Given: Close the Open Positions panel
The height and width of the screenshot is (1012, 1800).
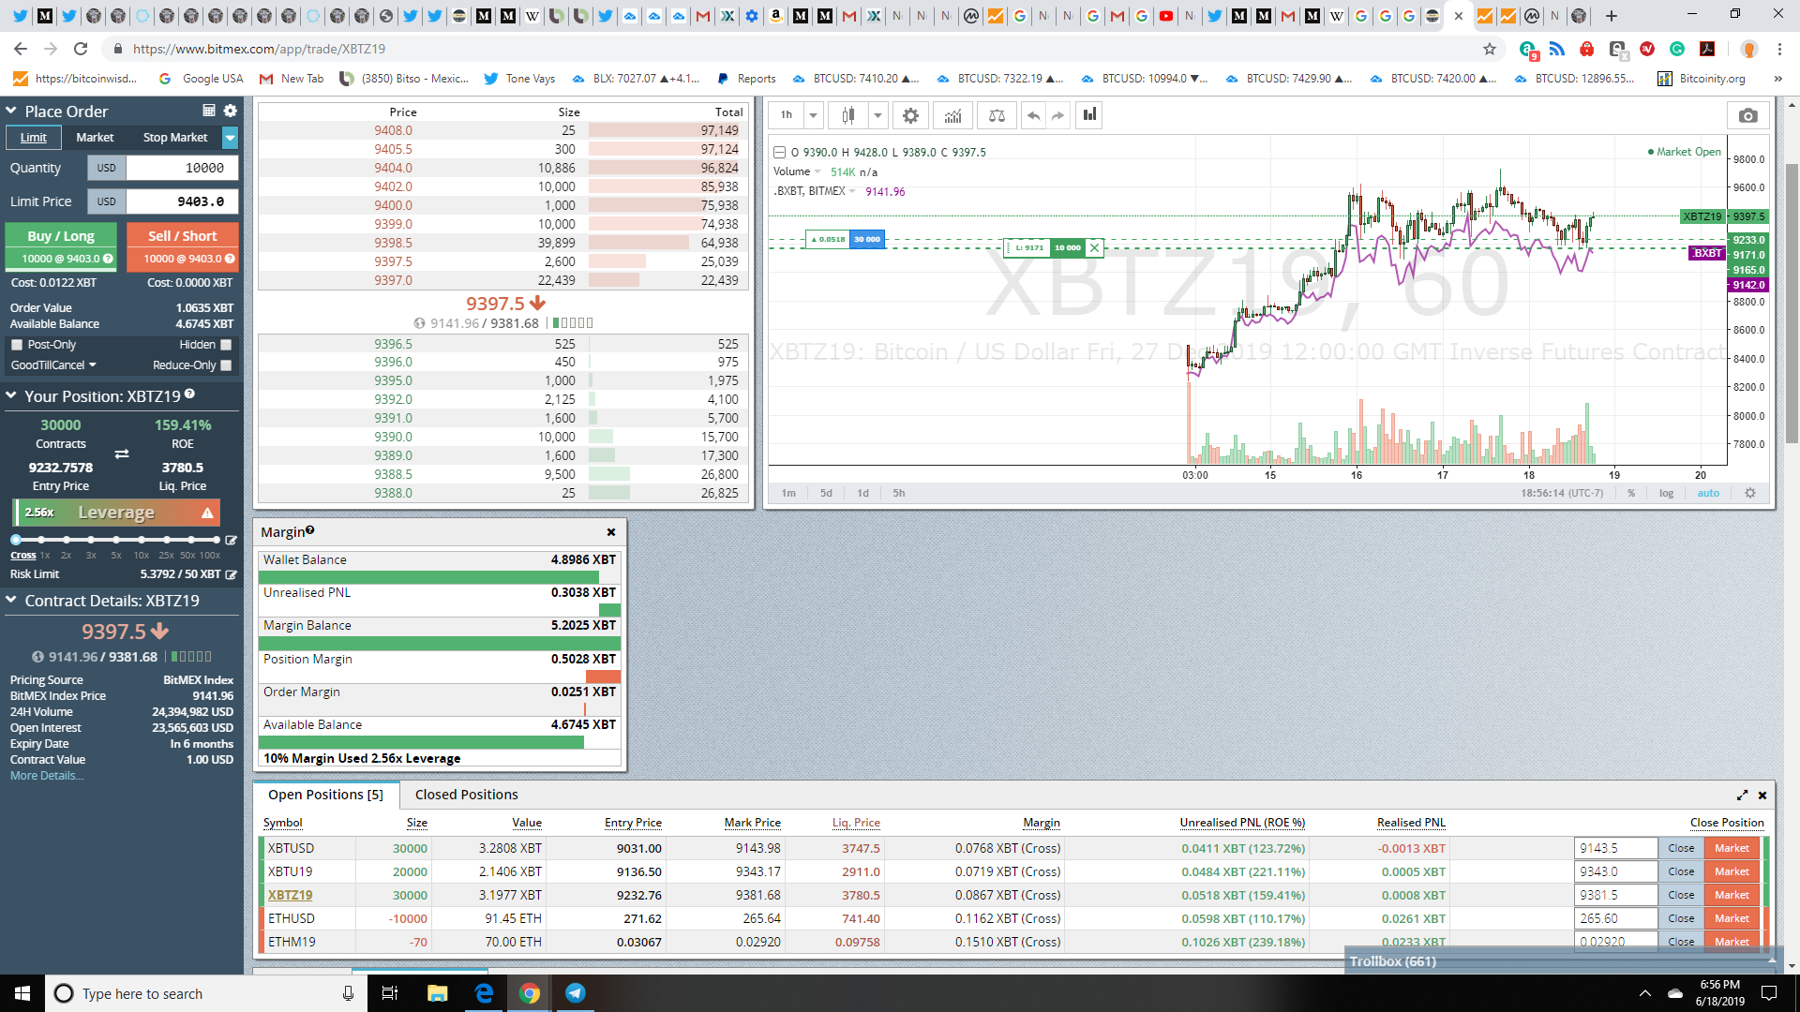Looking at the screenshot, I should (x=1762, y=795).
